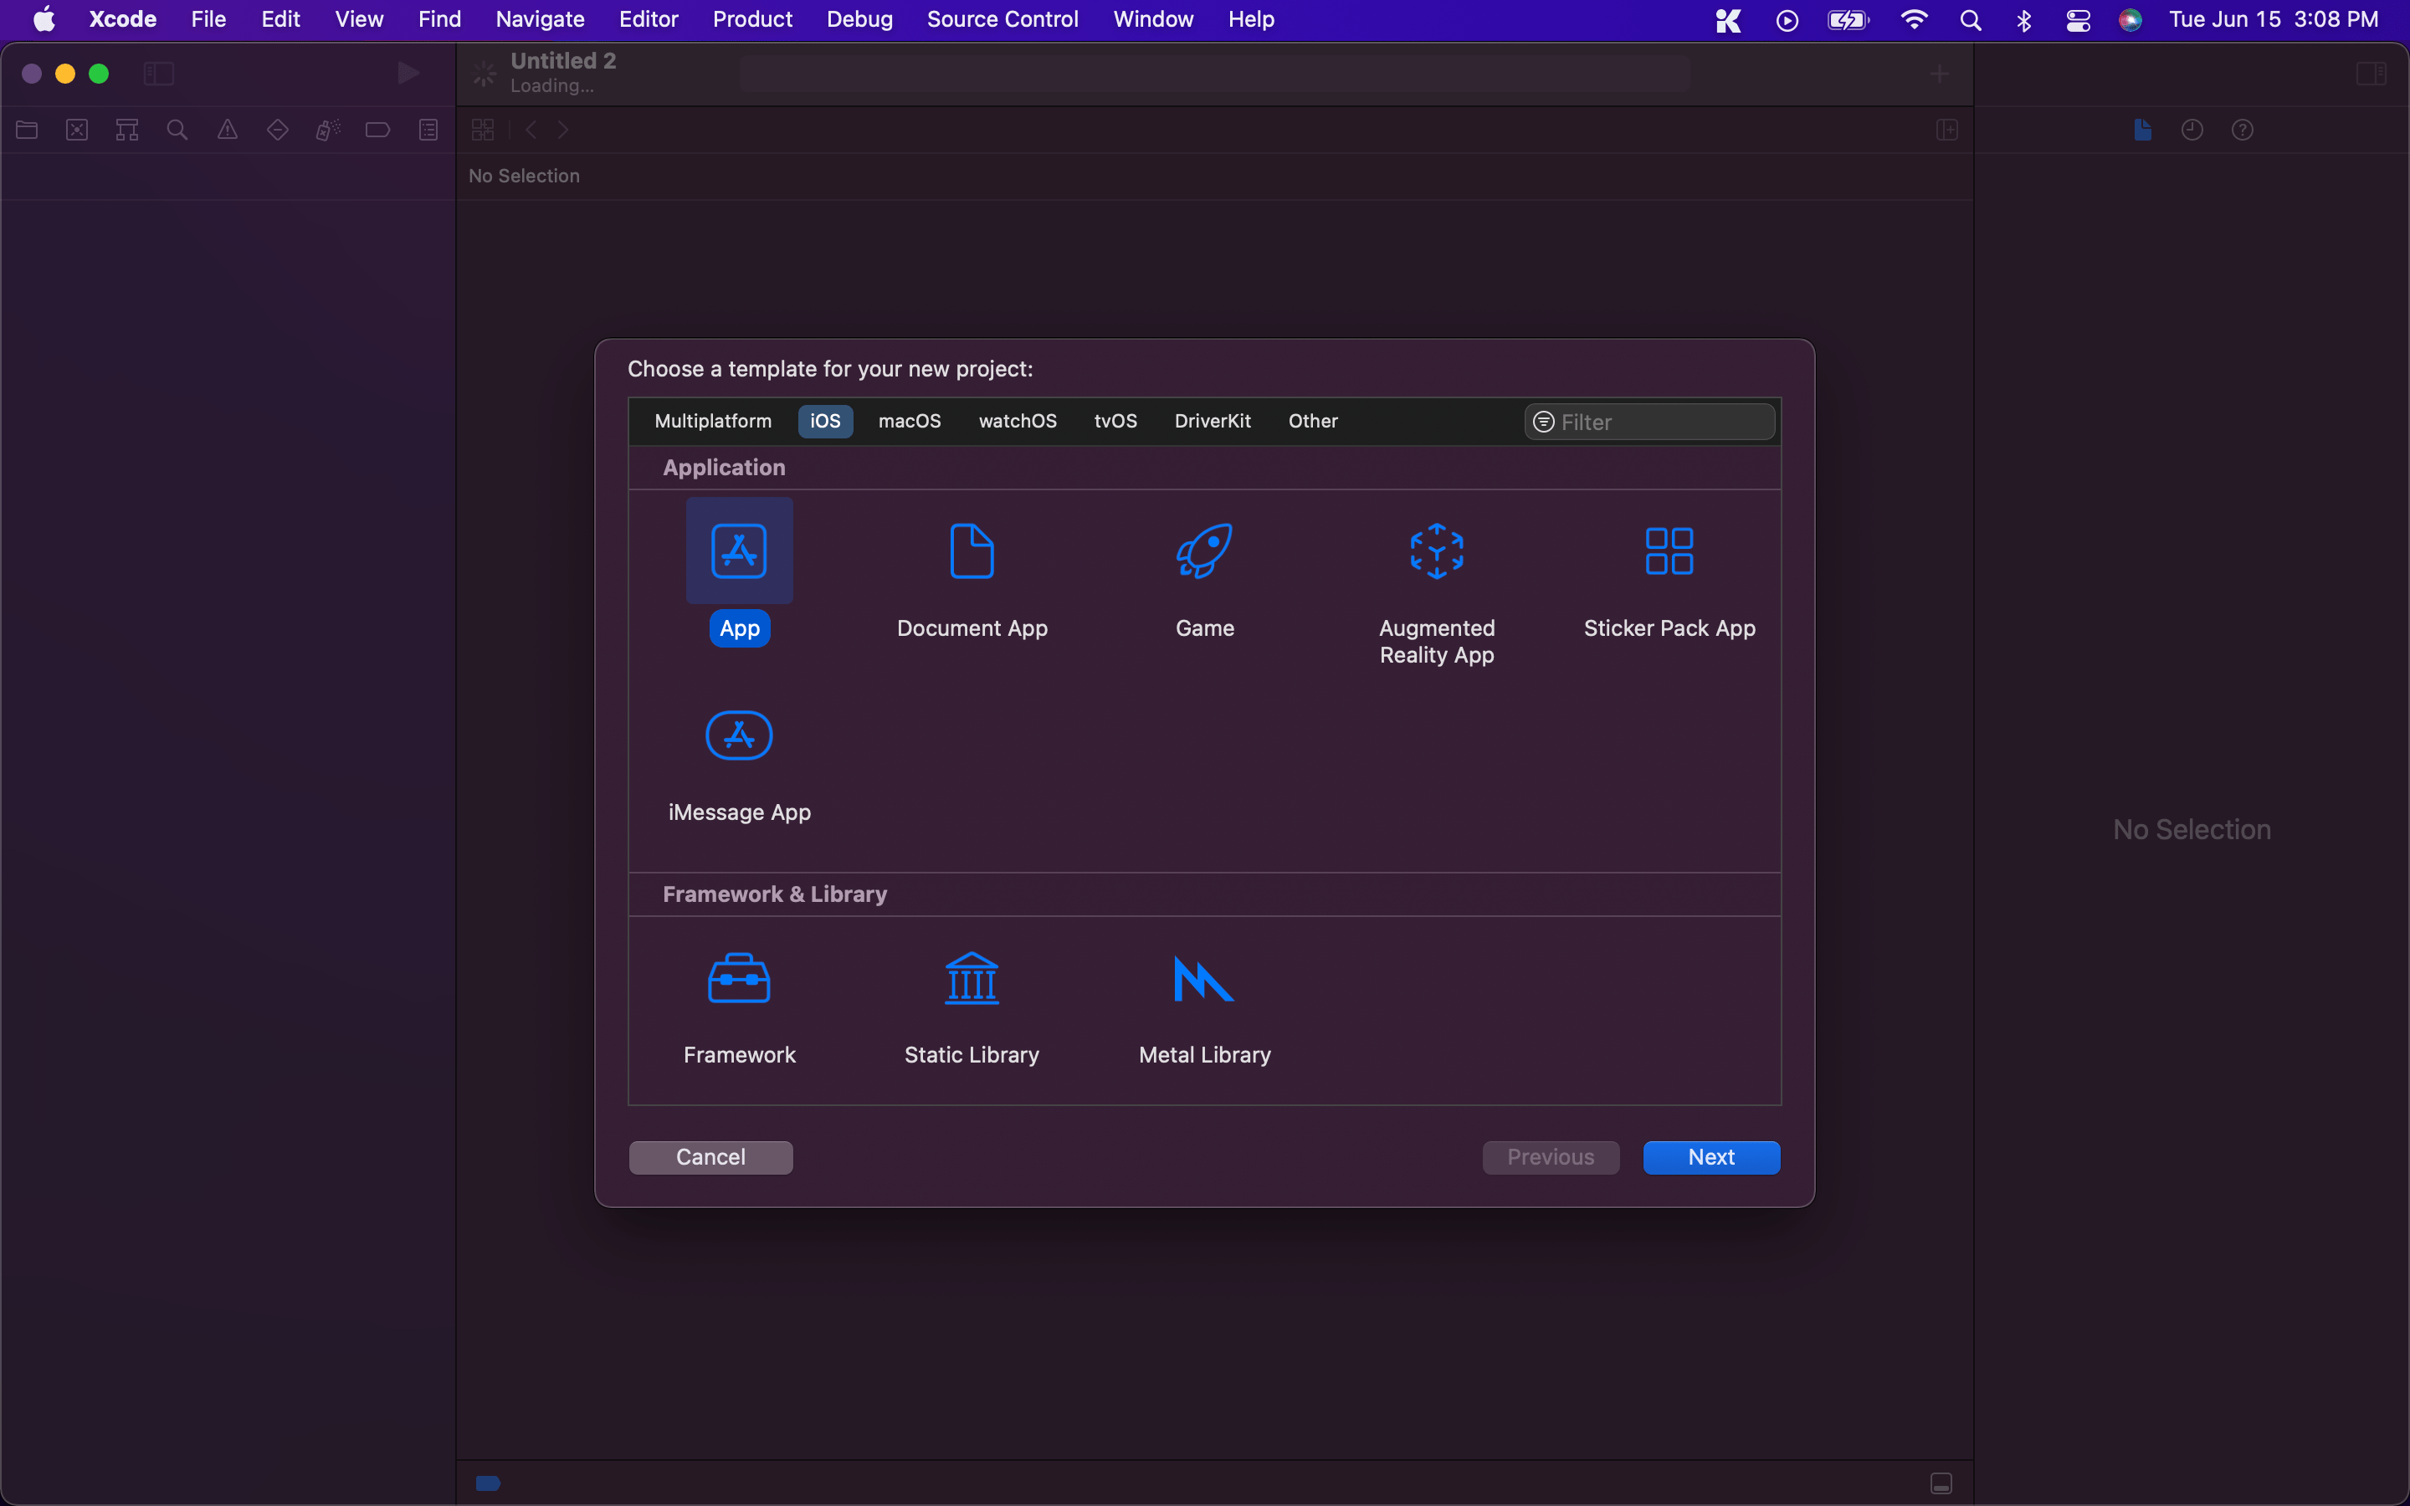Viewport: 2410px width, 1506px height.
Task: Open the issue navigator warning icon
Action: point(227,131)
